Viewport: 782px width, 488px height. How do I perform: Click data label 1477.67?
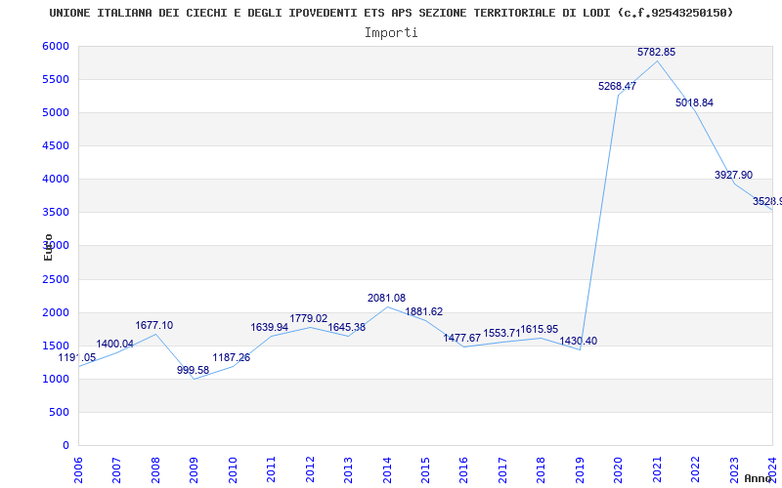coord(462,339)
